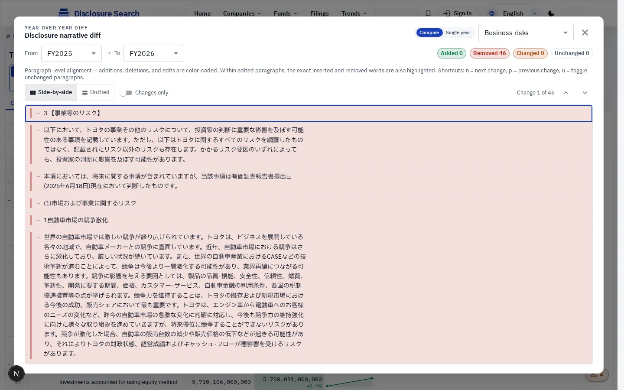The width and height of the screenshot is (624, 390).
Task: Select paragraph starting 世界の自動車市場では激しい競争
Action: click(x=309, y=295)
